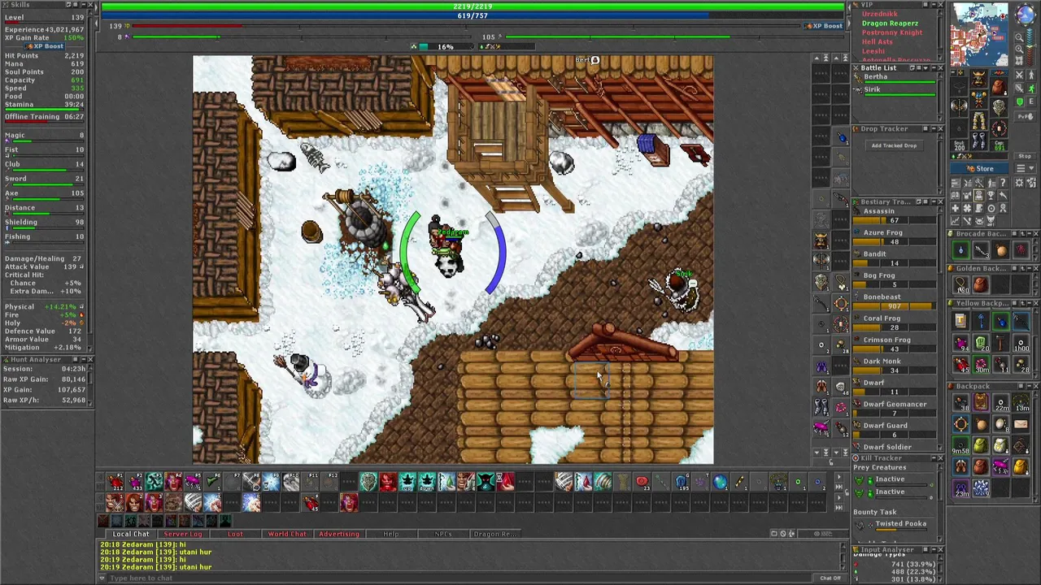Viewport: 1041px width, 585px height.
Task: Click the parchment item in Yellow Backpack
Action: 960,321
